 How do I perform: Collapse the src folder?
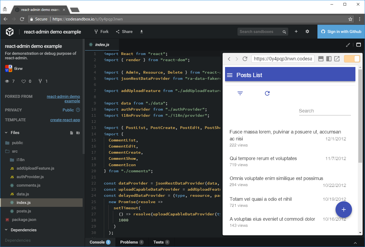[41, 151]
